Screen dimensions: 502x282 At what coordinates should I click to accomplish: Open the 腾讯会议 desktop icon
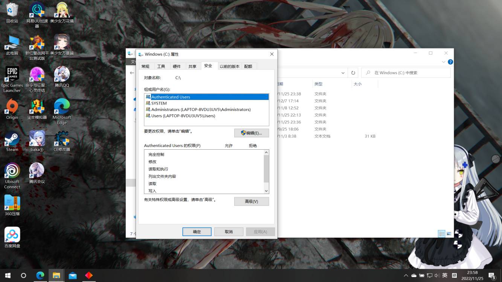click(x=37, y=173)
